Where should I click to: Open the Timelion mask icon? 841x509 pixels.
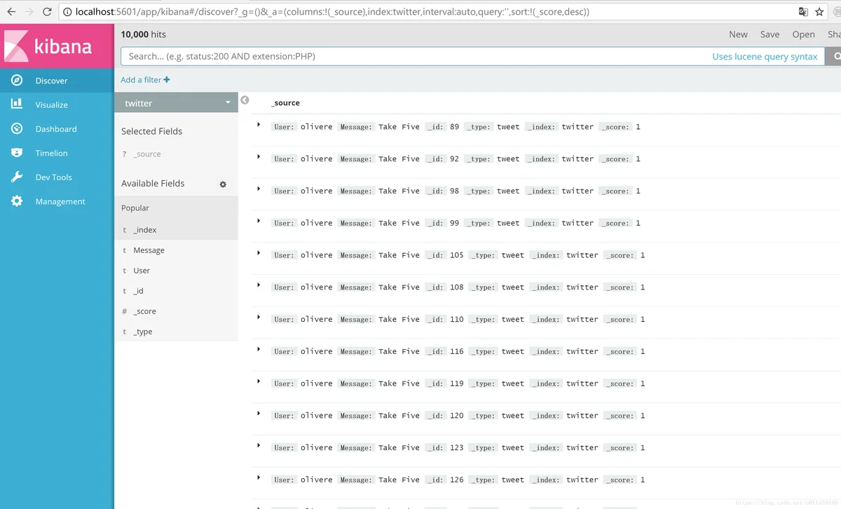[17, 153]
